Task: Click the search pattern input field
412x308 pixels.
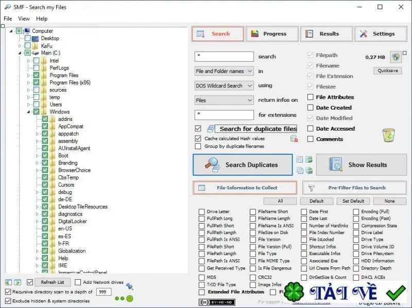Action: click(x=224, y=57)
